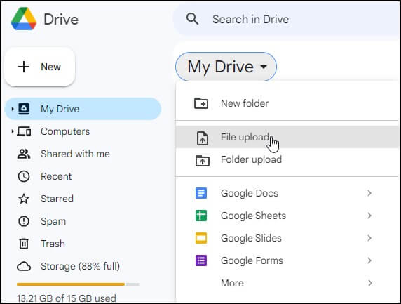Image resolution: width=401 pixels, height=304 pixels.
Task: Open the Spam section
Action: [83, 221]
